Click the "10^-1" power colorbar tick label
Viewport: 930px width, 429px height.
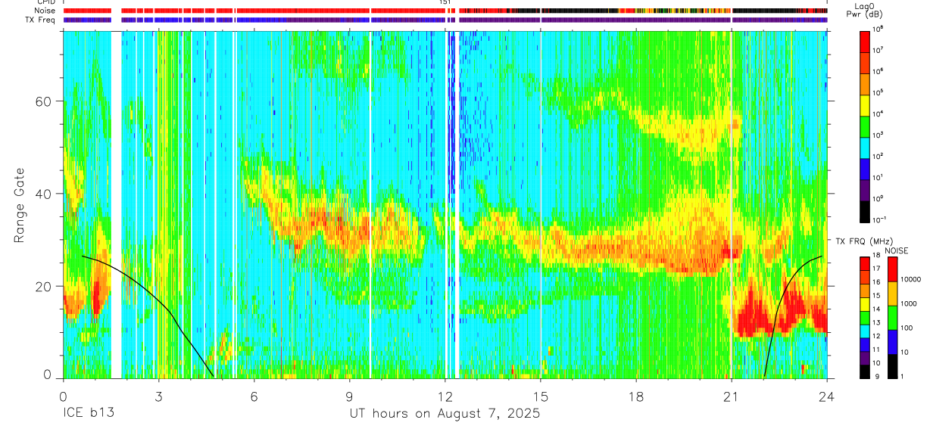(879, 219)
